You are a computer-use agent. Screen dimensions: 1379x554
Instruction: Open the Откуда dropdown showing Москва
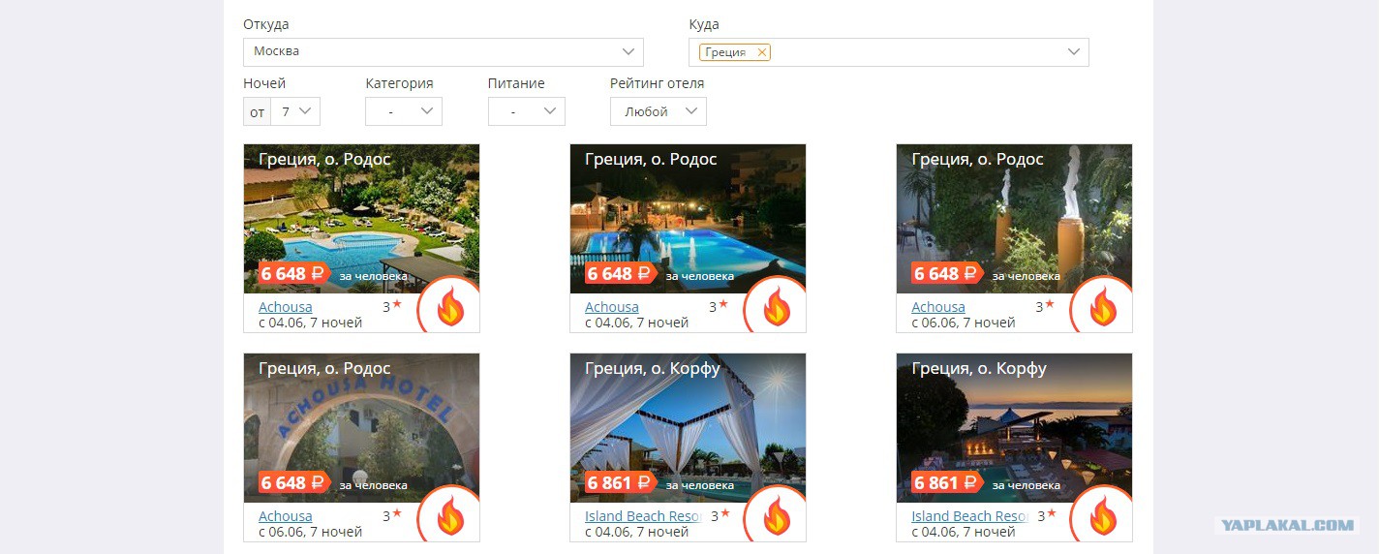pos(443,51)
